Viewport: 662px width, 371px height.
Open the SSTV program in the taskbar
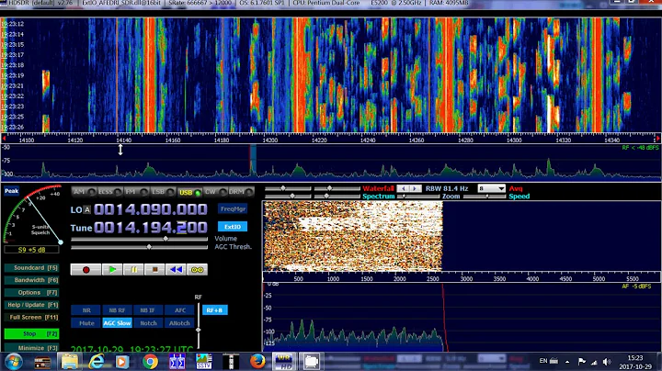pos(203,362)
